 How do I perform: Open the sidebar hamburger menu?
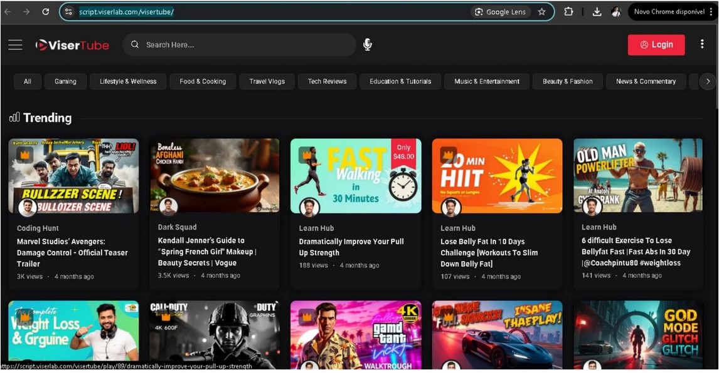tap(15, 44)
